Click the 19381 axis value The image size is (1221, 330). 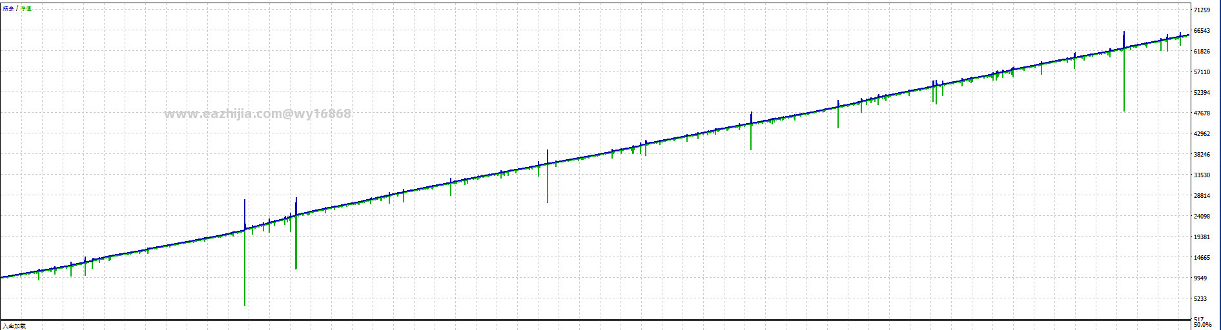click(x=1202, y=237)
